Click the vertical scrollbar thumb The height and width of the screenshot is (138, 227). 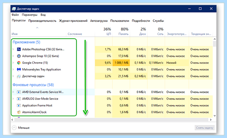click(215, 44)
